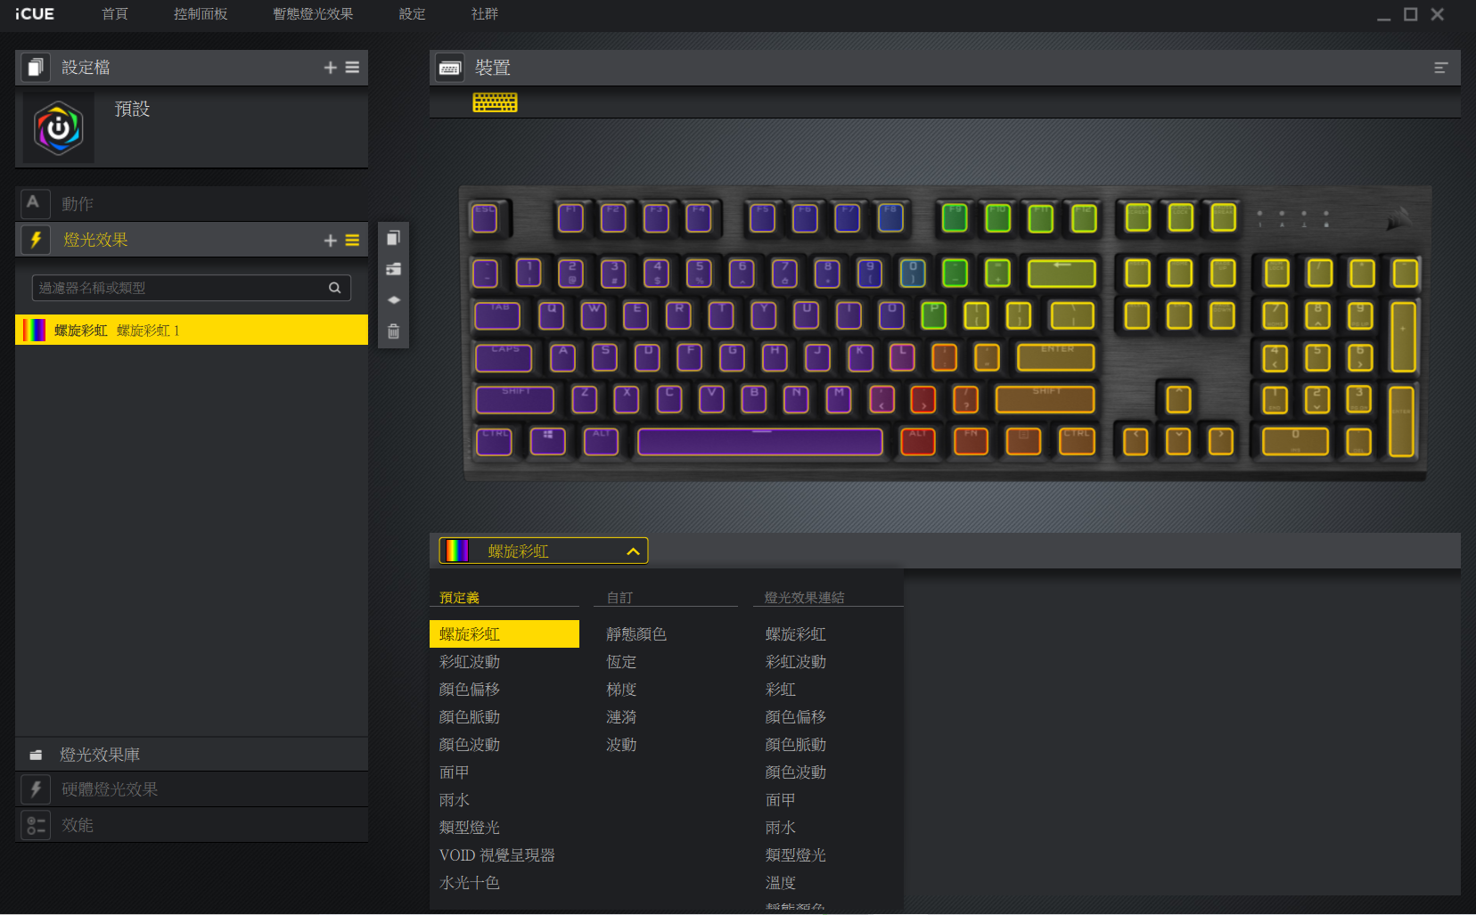Choose predefined 顏色脈動 effect
Viewport: 1476px width, 915px height.
(x=470, y=717)
